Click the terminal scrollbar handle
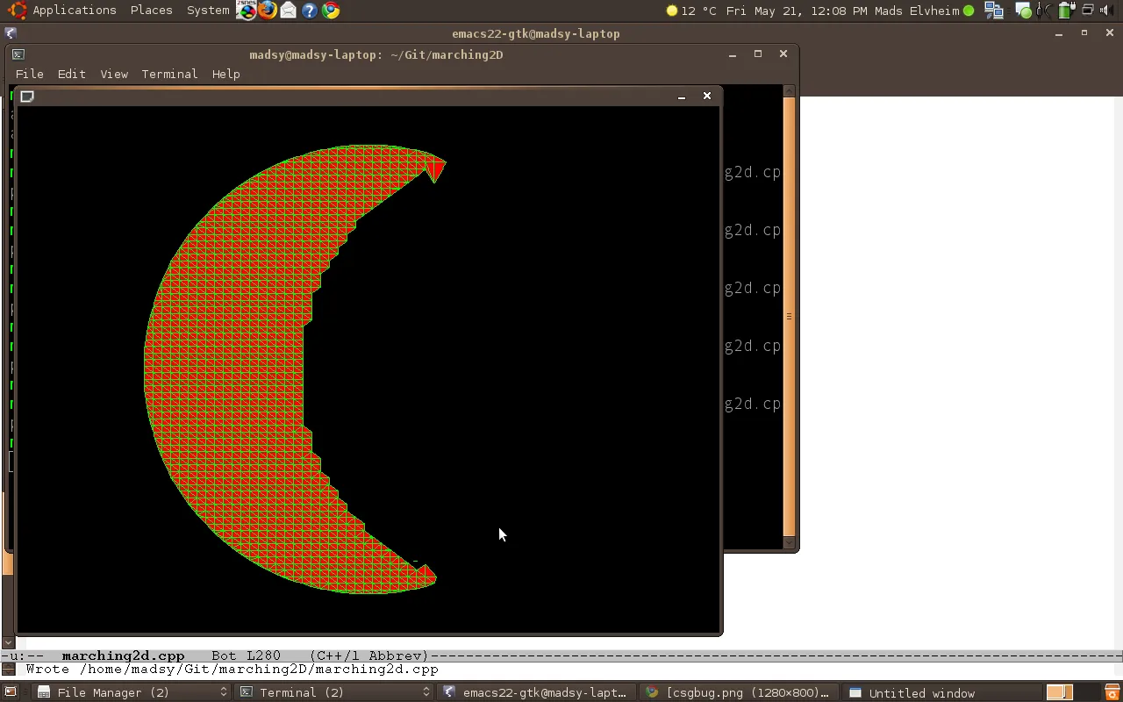 tap(789, 316)
